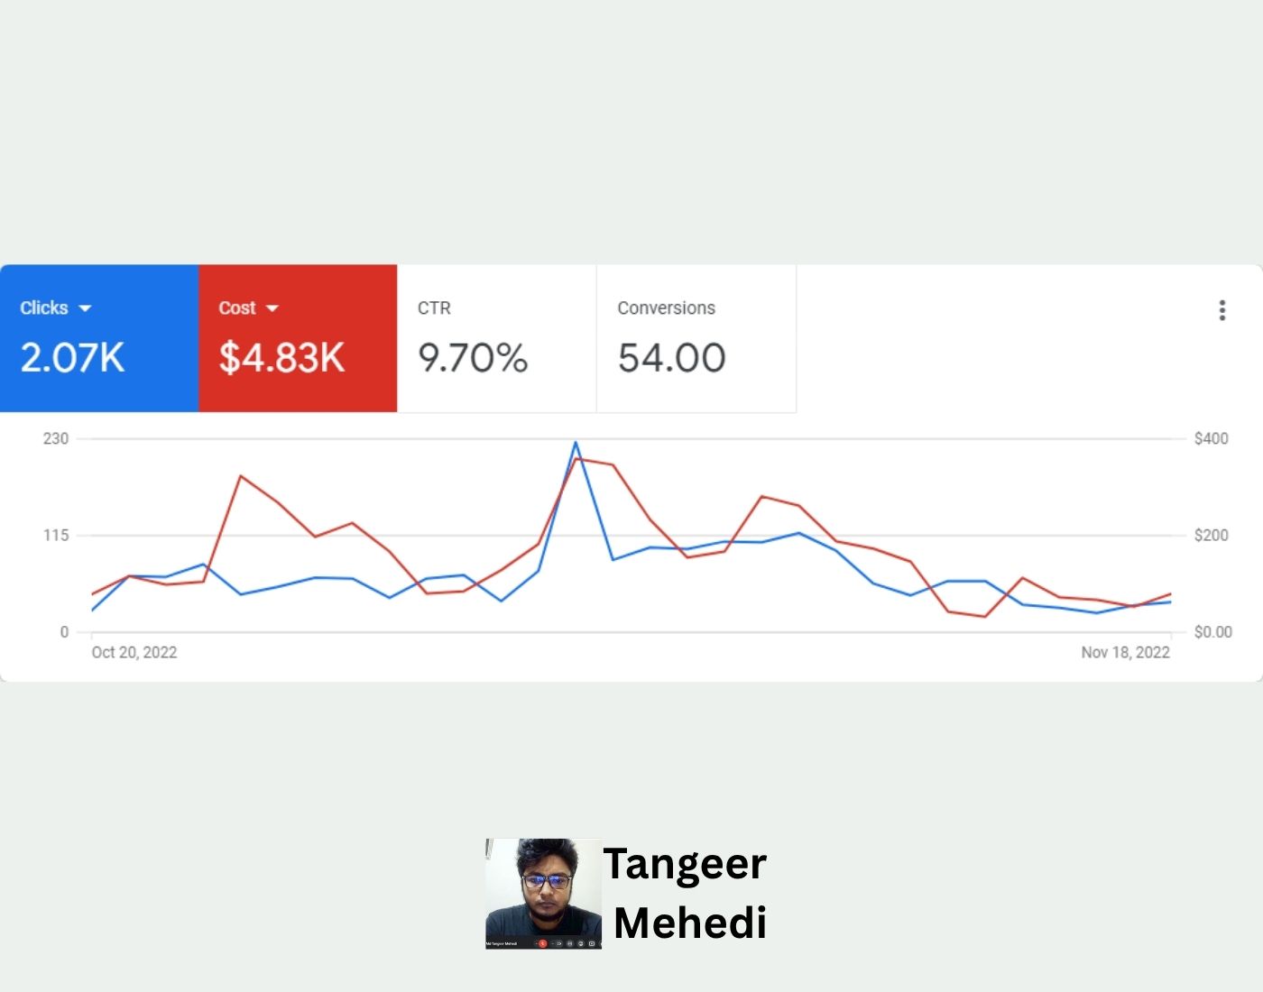The width and height of the screenshot is (1263, 992).
Task: Click the $200 right axis label
Action: (1211, 536)
